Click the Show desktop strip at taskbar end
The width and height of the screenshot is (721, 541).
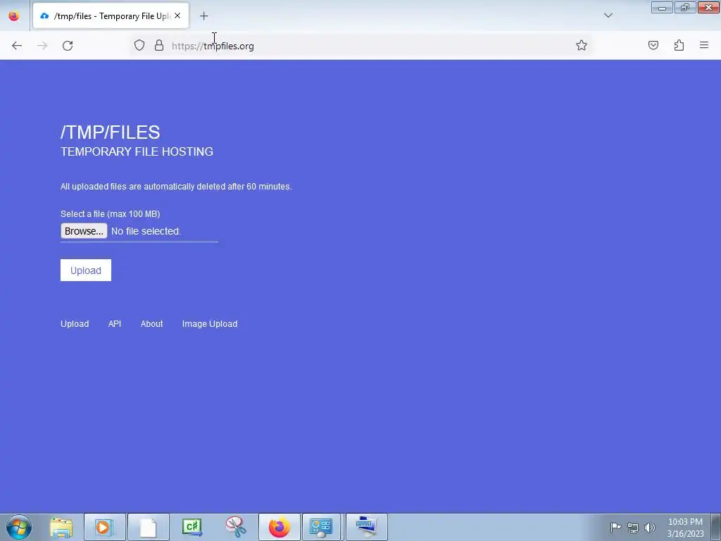(x=716, y=527)
